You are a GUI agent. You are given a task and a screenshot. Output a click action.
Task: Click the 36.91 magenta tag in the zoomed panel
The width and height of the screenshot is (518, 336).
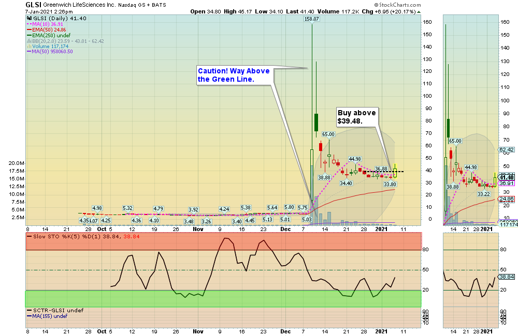tap(507, 184)
